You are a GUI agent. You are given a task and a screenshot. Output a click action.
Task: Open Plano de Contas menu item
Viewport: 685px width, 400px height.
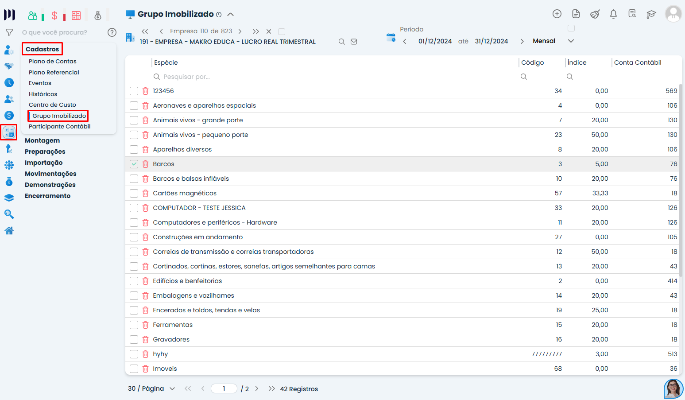coord(53,61)
